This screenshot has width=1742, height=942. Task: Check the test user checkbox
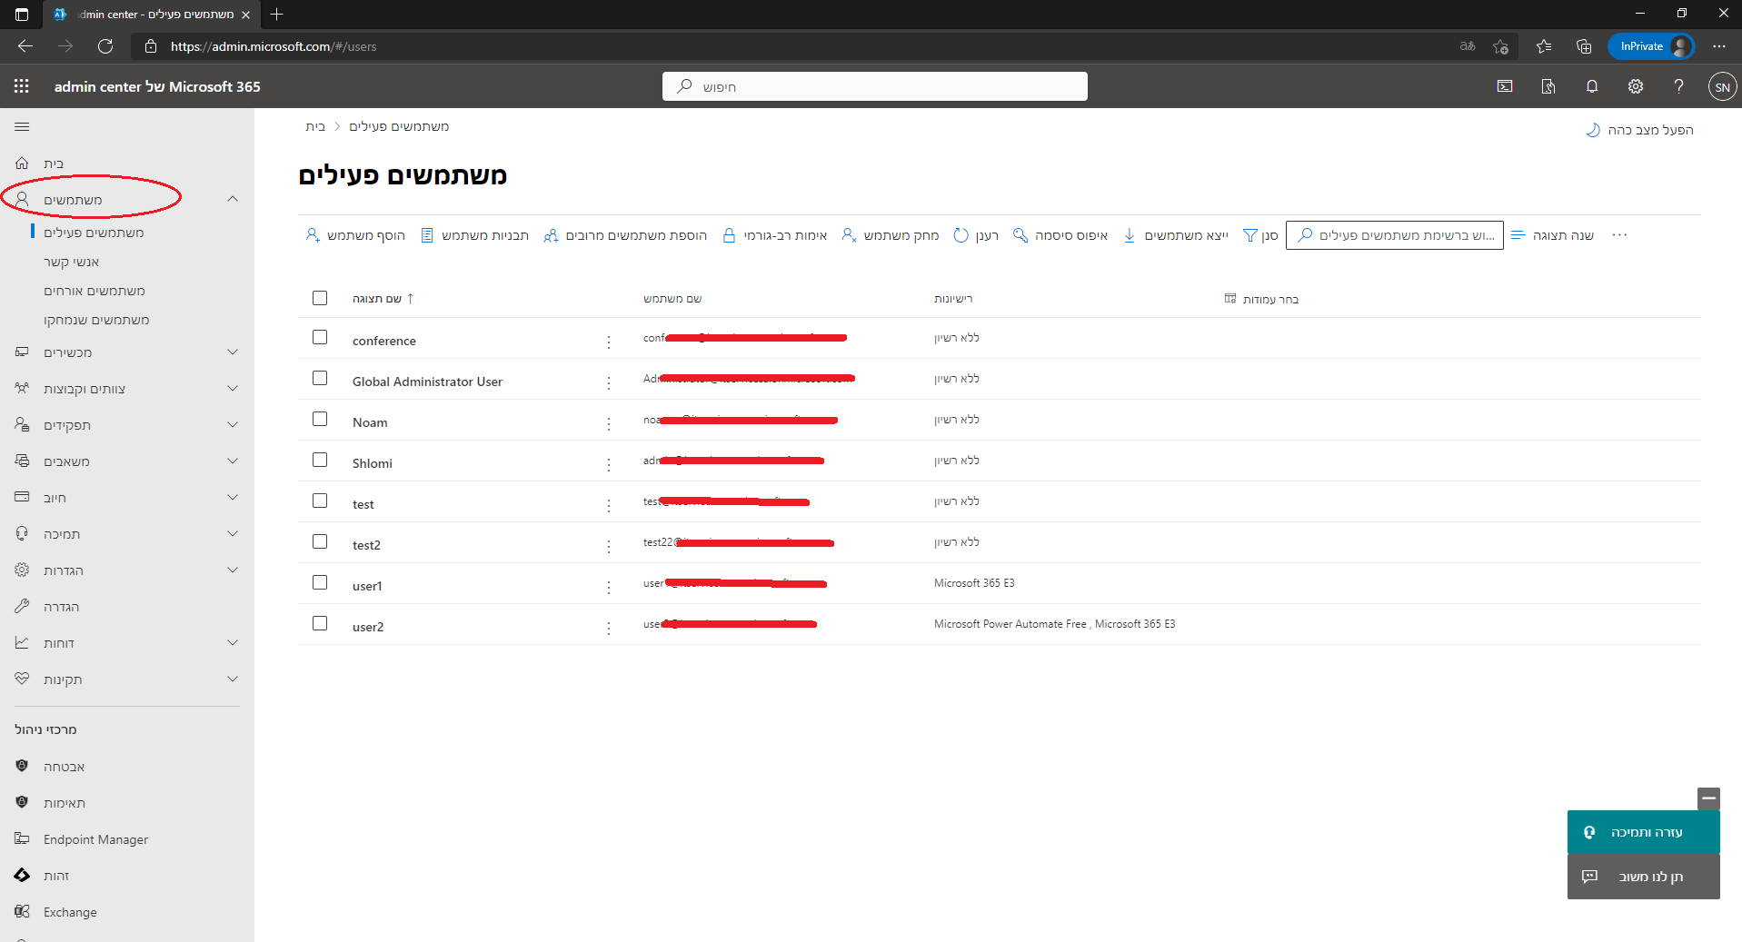(x=320, y=501)
